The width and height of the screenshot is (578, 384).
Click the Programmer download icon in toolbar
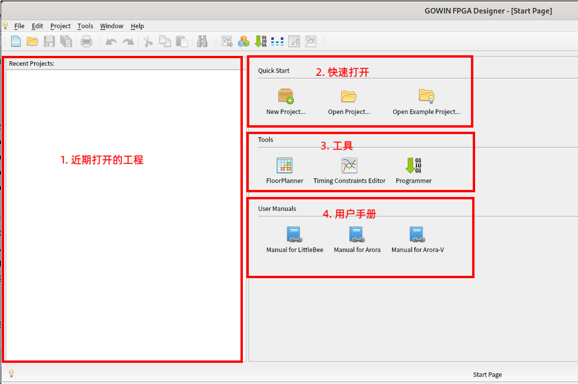pyautogui.click(x=260, y=41)
